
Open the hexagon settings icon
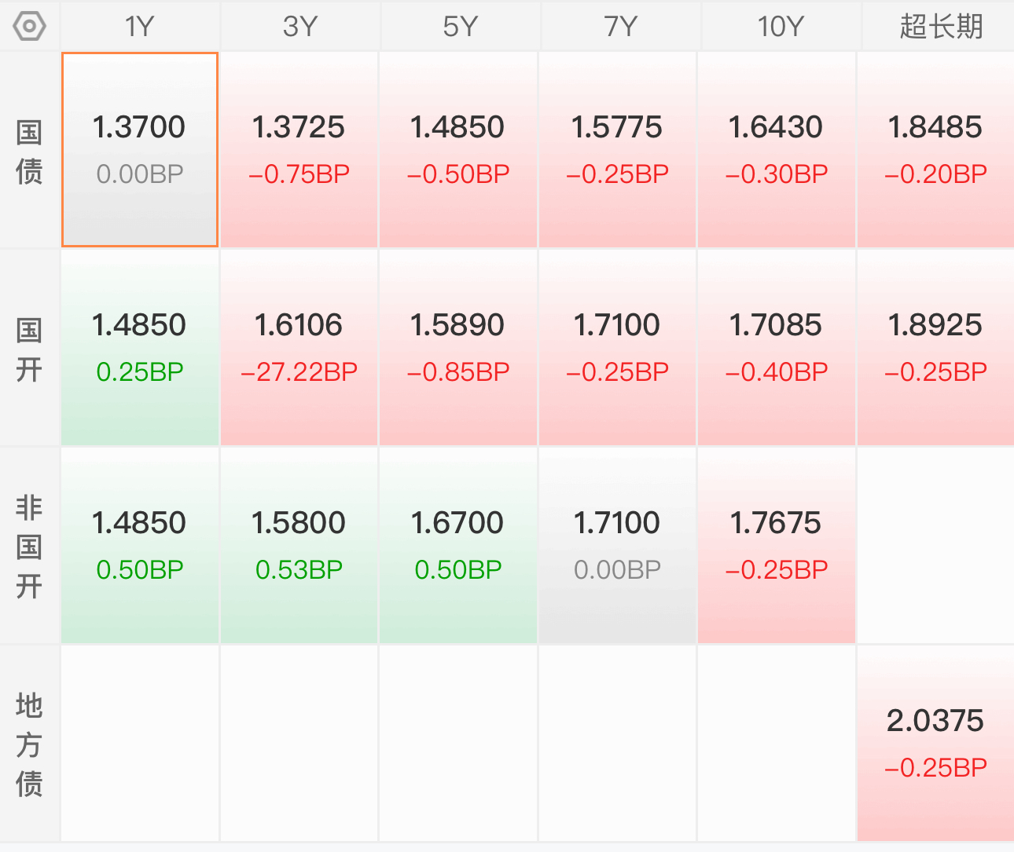(30, 27)
